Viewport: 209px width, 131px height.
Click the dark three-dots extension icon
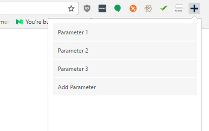(102, 9)
